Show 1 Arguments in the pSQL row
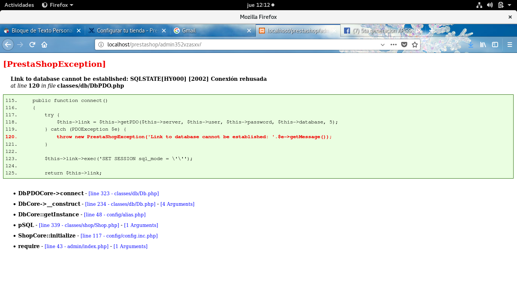 pos(141,225)
